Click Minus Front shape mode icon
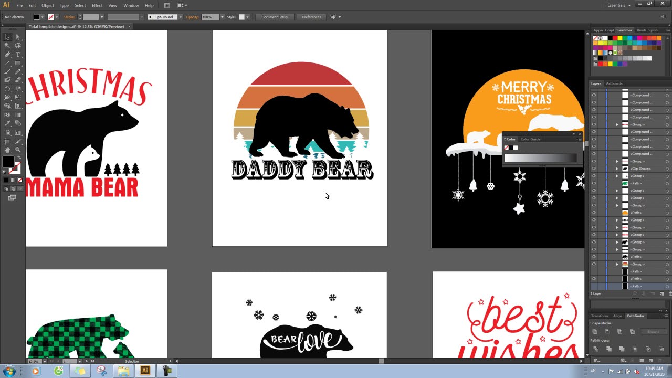 pyautogui.click(x=607, y=332)
